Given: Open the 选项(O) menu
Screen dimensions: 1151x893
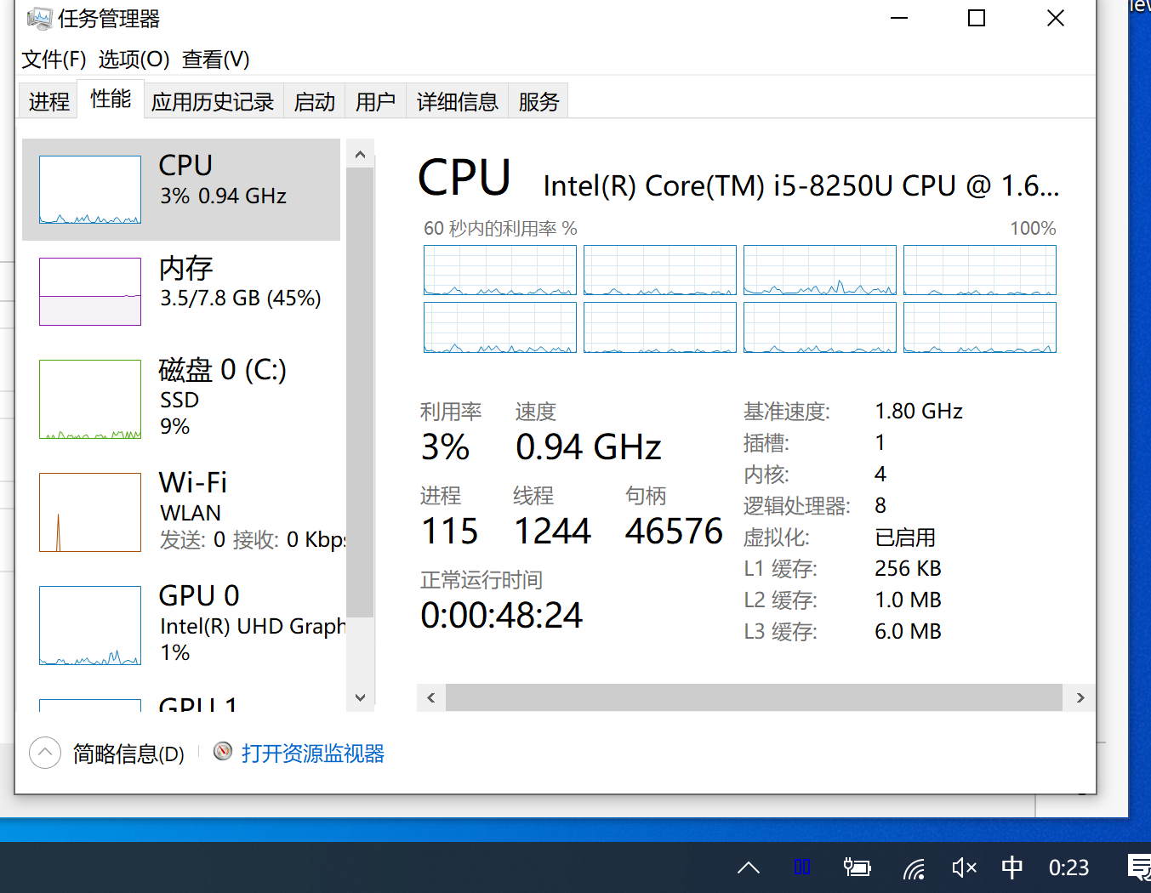Looking at the screenshot, I should click(x=134, y=60).
